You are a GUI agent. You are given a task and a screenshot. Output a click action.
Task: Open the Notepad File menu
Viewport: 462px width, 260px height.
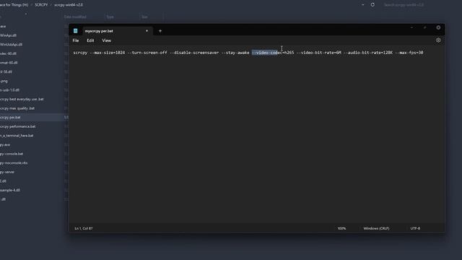tap(75, 40)
